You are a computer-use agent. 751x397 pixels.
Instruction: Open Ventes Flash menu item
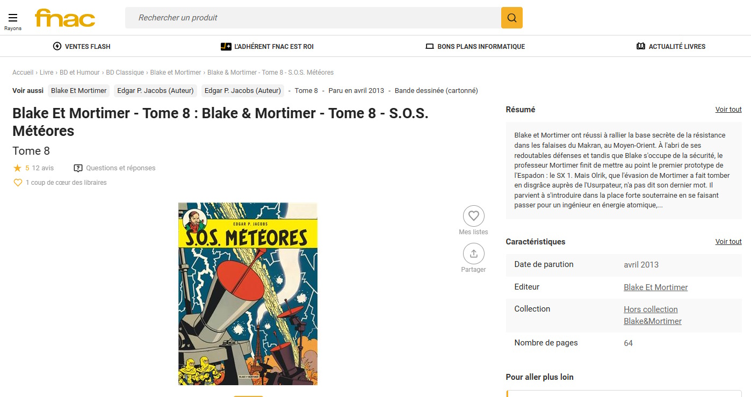pos(82,47)
